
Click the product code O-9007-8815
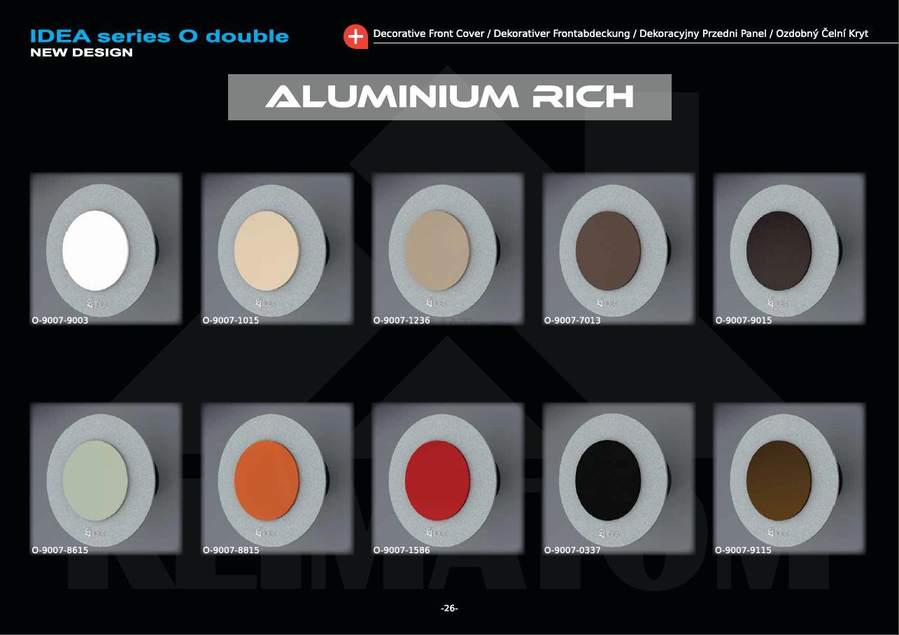[x=231, y=550]
